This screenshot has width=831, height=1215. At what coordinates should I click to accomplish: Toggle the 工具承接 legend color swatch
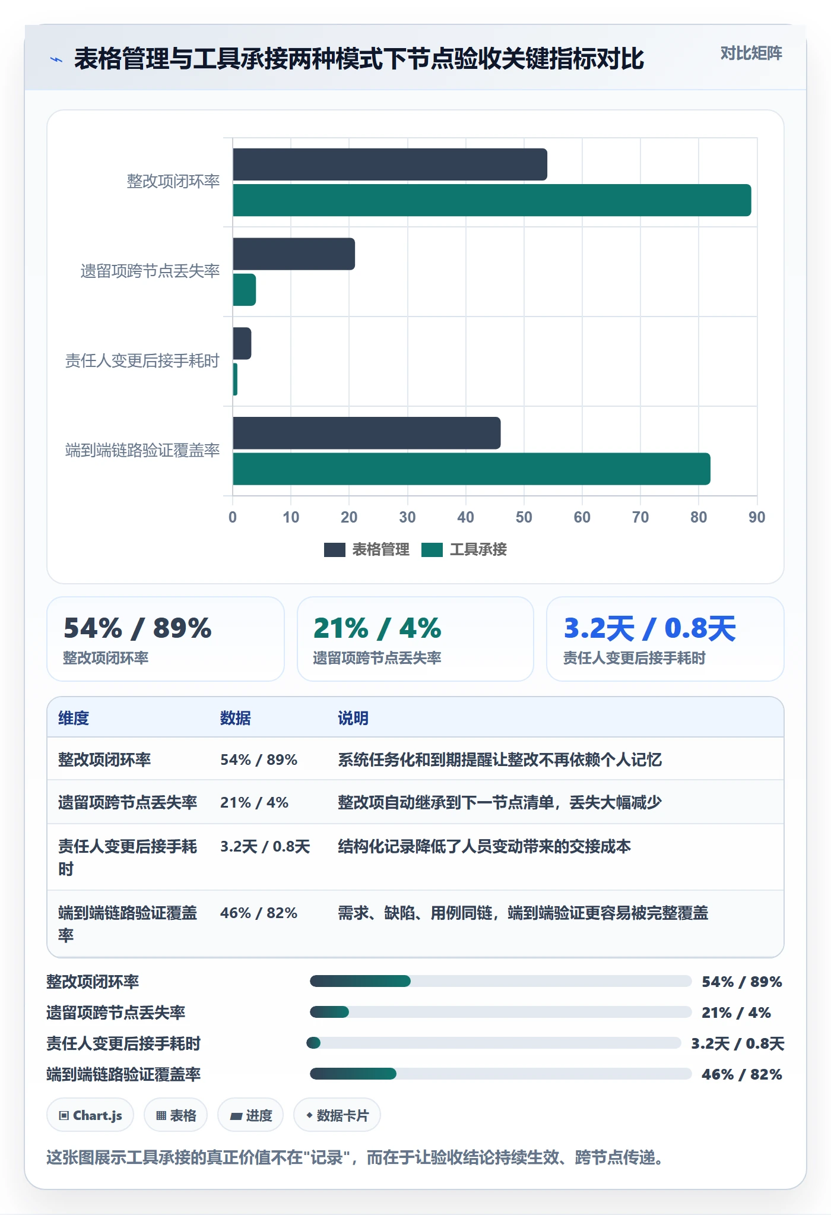(x=432, y=550)
